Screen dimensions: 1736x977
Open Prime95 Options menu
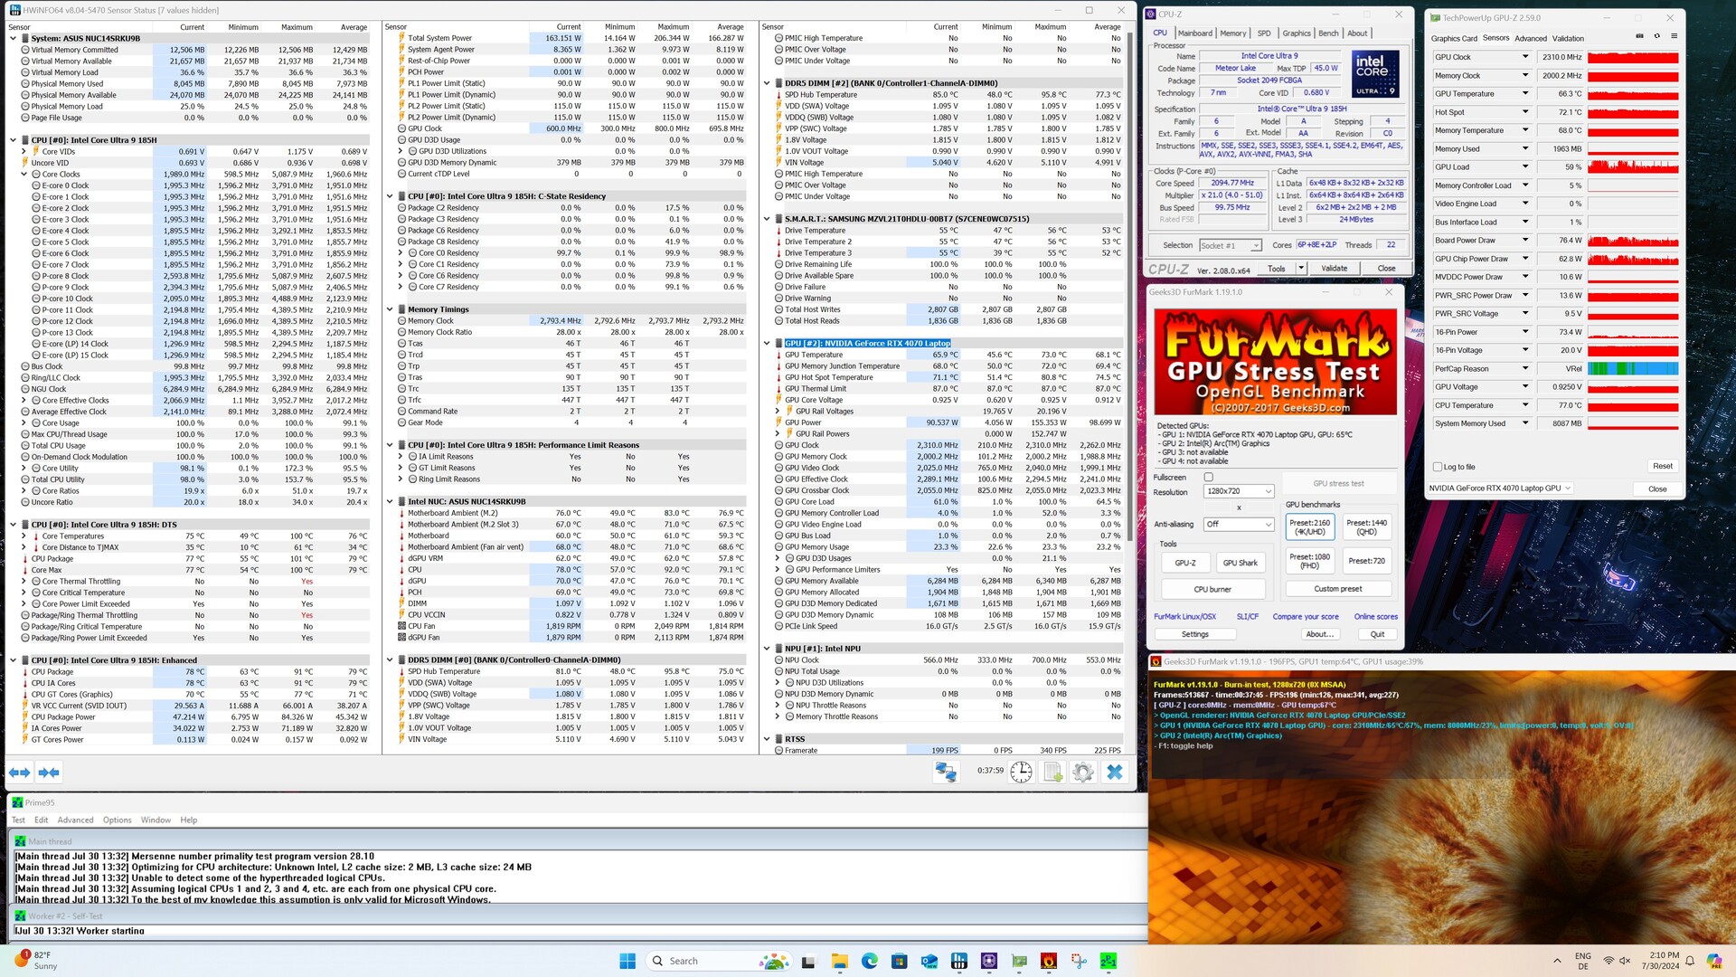[117, 820]
